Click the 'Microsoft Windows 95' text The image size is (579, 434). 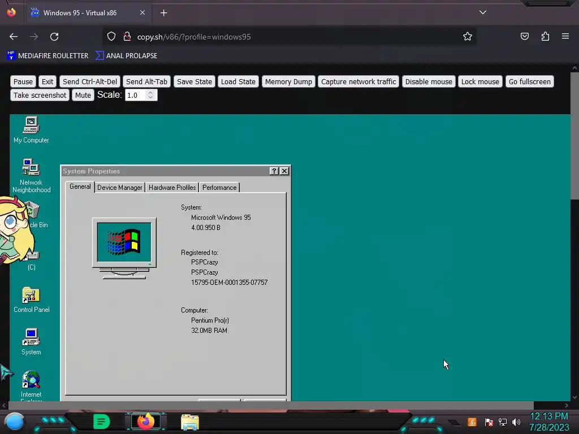(x=221, y=218)
